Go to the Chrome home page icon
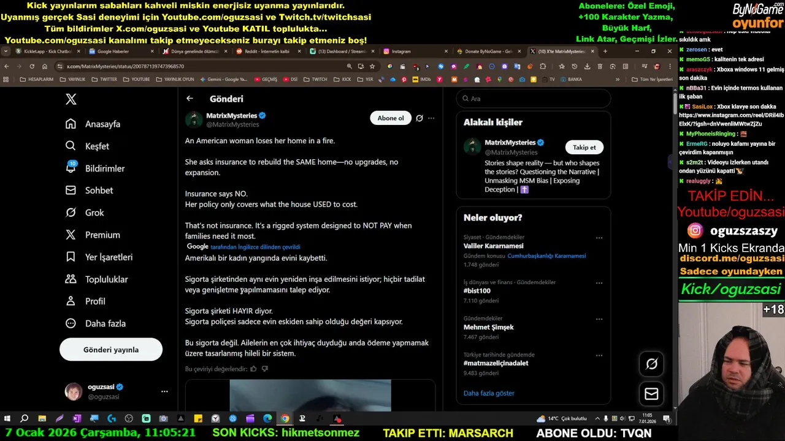Screen dimensions: 785x441 click(45, 66)
